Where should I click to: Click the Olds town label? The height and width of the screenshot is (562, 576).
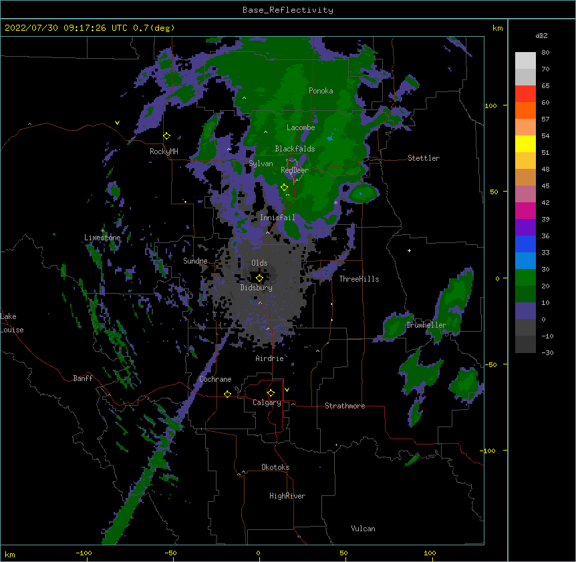259,263
